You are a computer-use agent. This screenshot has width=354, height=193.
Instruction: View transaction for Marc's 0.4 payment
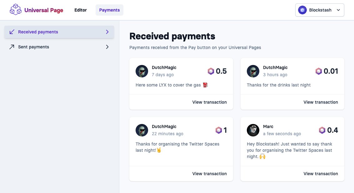tap(321, 174)
